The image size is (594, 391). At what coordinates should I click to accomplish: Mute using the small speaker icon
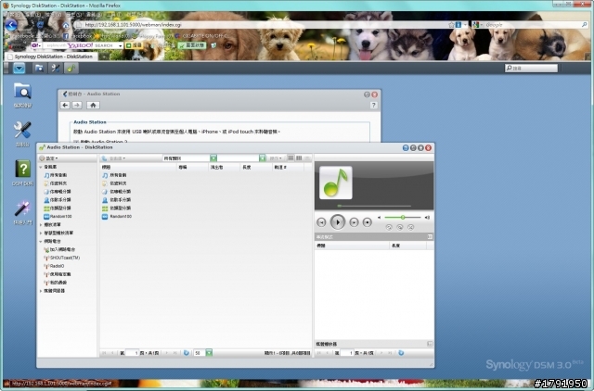pos(379,218)
